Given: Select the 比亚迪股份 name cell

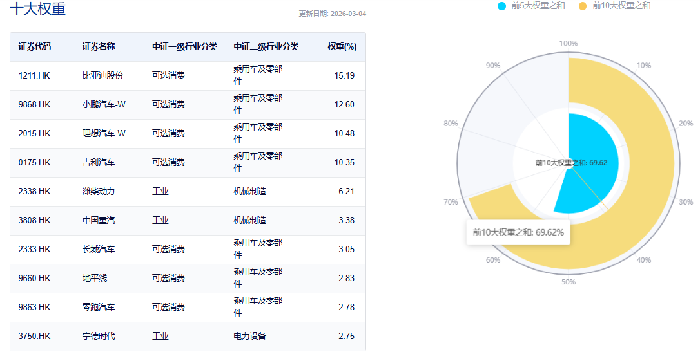Looking at the screenshot, I should pyautogui.click(x=102, y=75).
